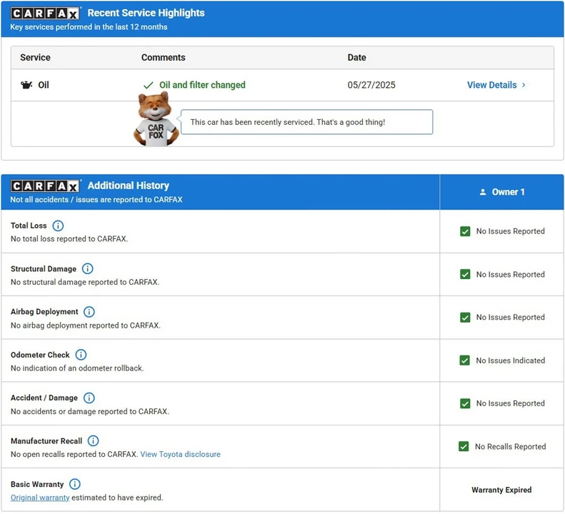Click the recently serviced speech bubble
Viewport: 565px width, 514px height.
click(306, 122)
